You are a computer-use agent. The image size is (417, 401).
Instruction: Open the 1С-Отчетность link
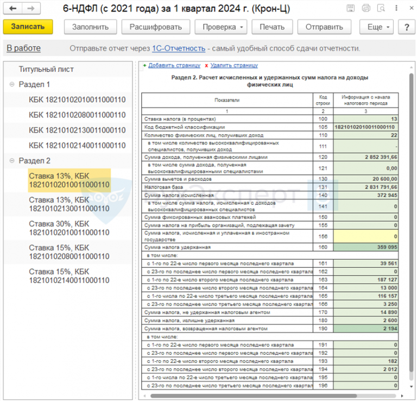point(179,48)
